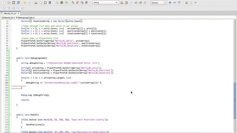The width and height of the screenshot is (237, 133).
Task: Close the World_01.cs tab
Action: coord(19,13)
